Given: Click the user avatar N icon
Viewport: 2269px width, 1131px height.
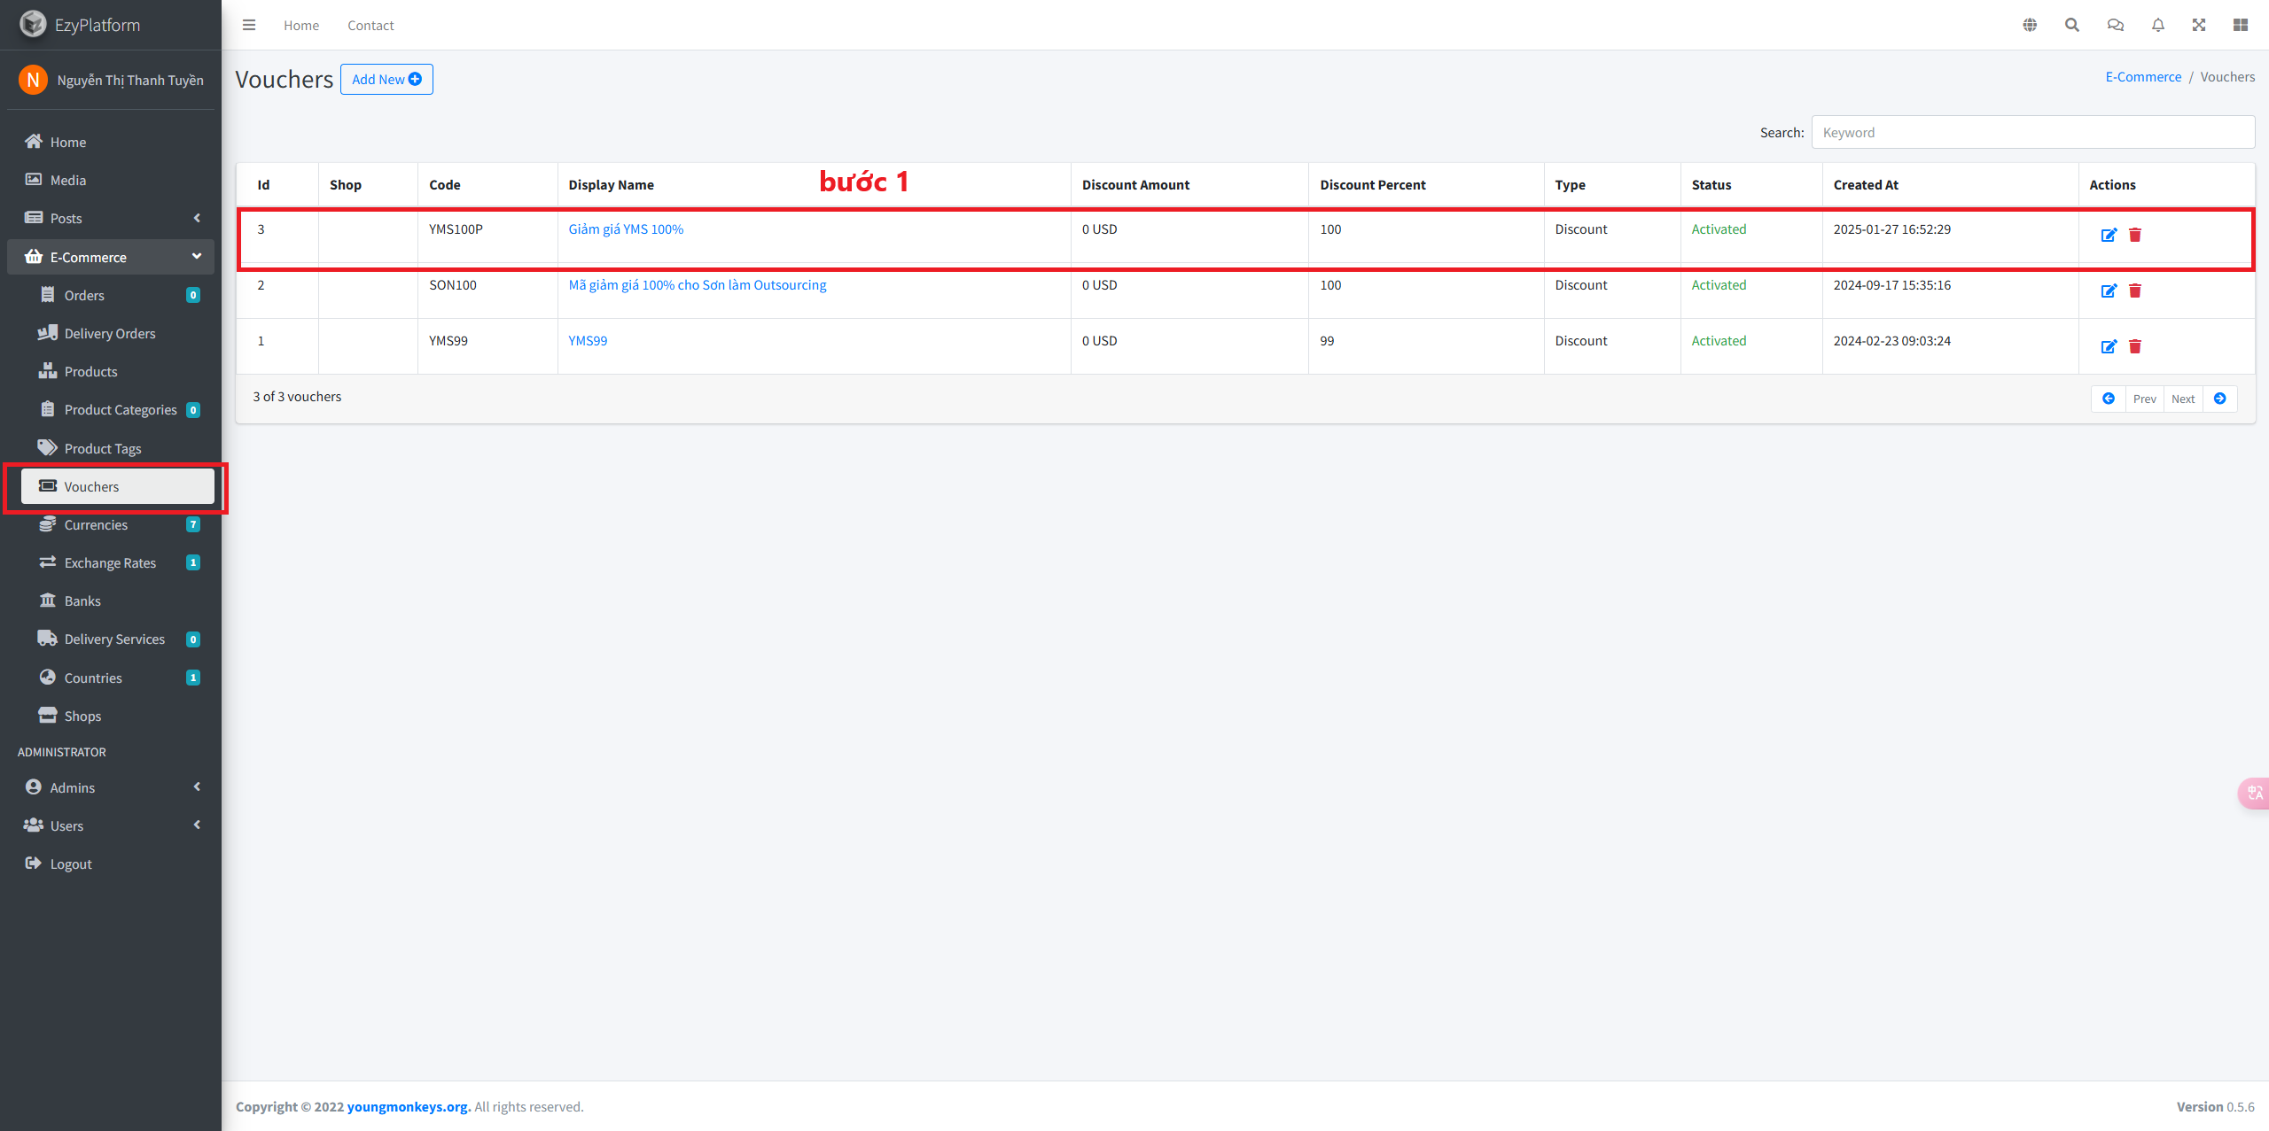Looking at the screenshot, I should (33, 80).
